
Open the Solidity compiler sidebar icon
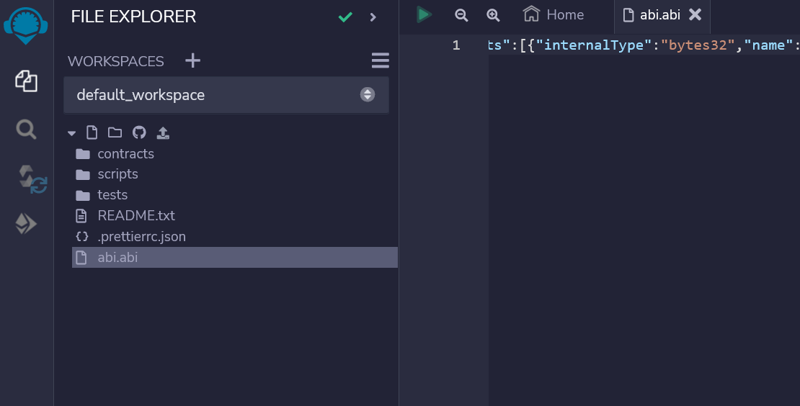(x=32, y=179)
